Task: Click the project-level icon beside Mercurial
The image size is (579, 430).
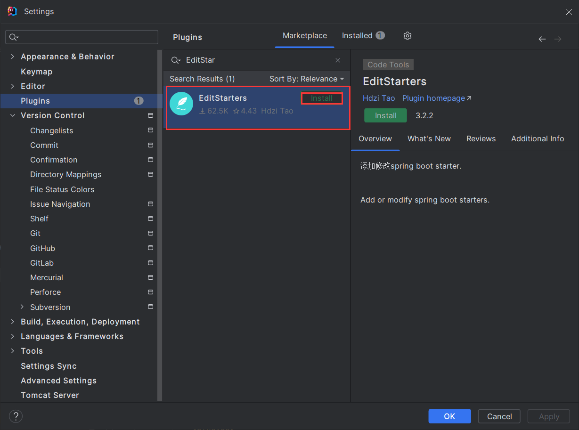Action: (x=151, y=277)
